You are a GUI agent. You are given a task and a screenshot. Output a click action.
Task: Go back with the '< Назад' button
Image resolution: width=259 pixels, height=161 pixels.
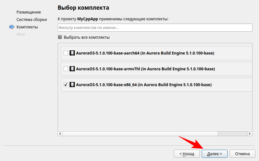pos(187,154)
